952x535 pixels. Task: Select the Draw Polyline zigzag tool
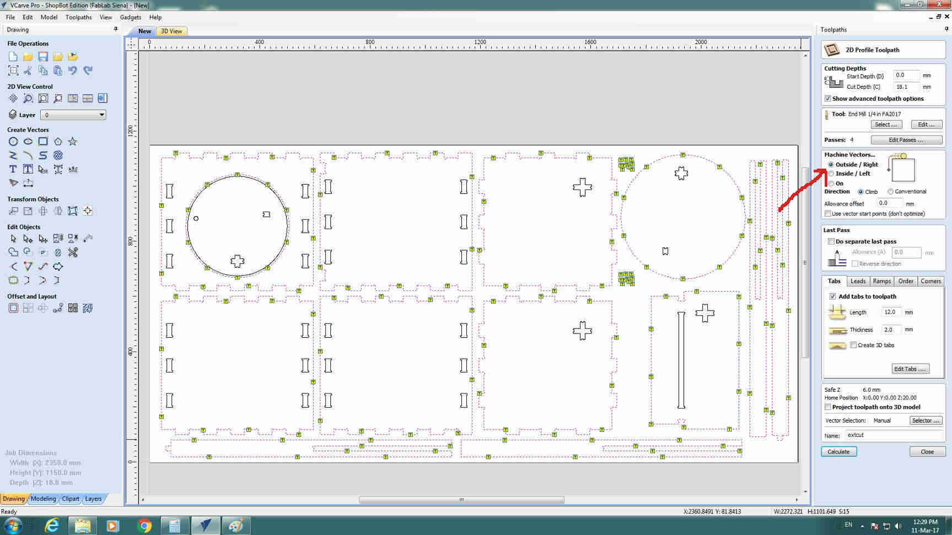(x=13, y=155)
